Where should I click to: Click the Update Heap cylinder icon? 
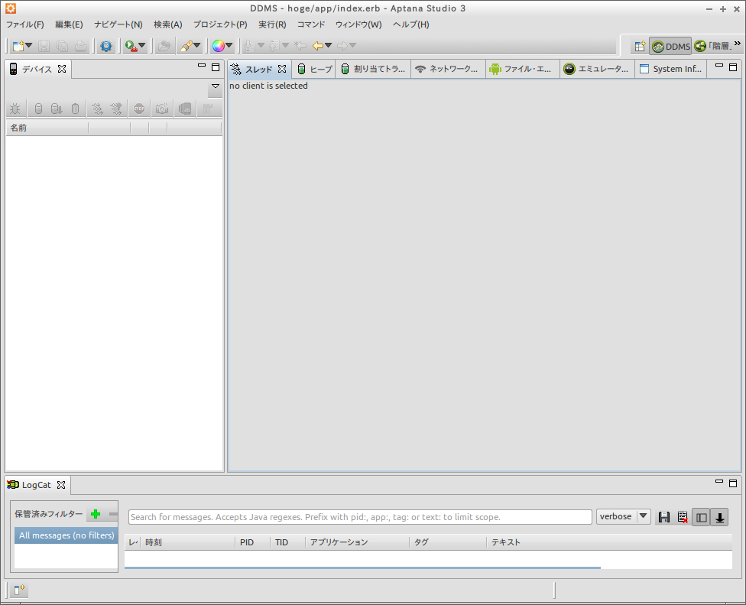(x=38, y=109)
